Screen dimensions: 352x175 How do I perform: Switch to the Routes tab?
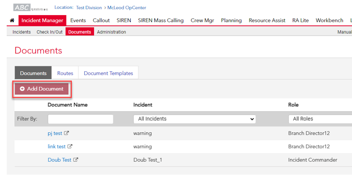65,73
